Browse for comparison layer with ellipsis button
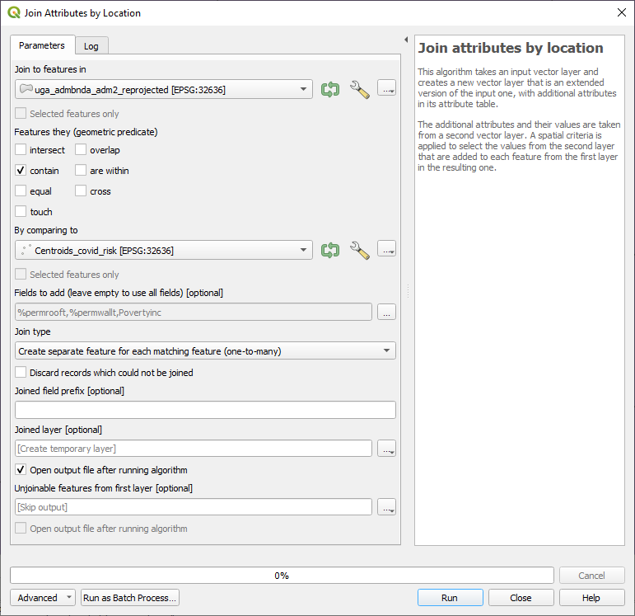Viewport: 635px width, 616px height. click(386, 250)
